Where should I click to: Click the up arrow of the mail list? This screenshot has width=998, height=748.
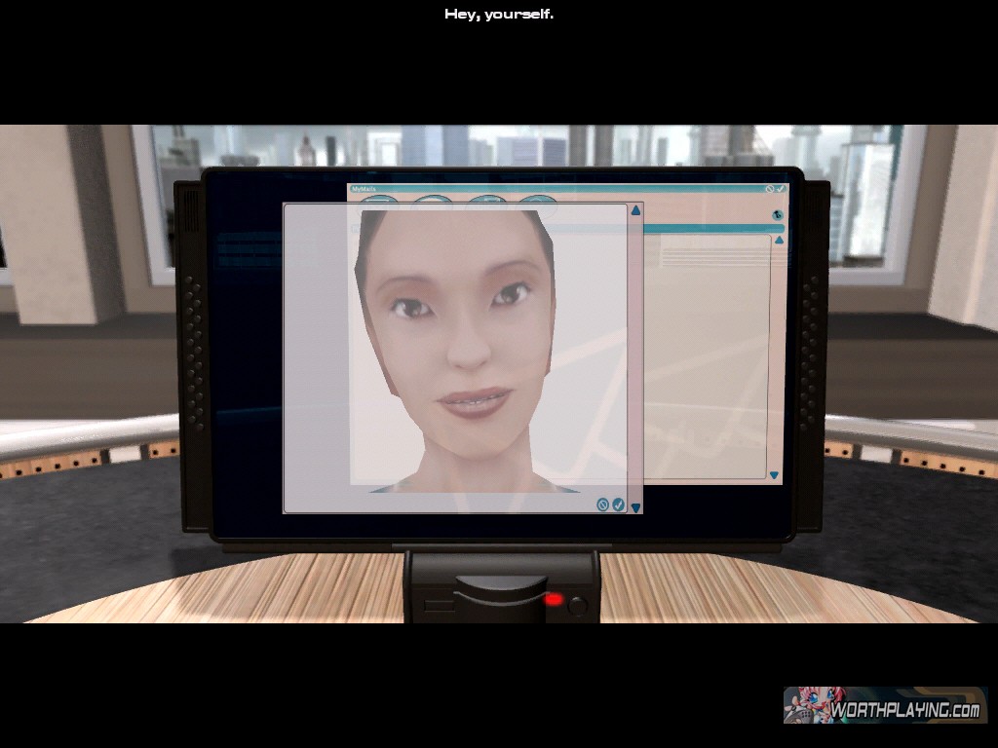point(778,240)
